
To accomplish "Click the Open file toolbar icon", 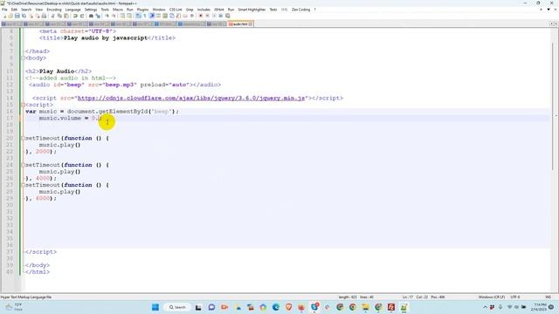I will [x=10, y=16].
